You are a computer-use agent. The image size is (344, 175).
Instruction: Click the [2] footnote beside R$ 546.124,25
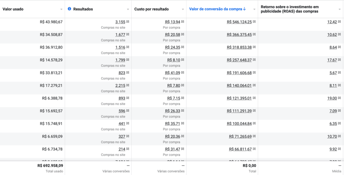tap(254, 22)
